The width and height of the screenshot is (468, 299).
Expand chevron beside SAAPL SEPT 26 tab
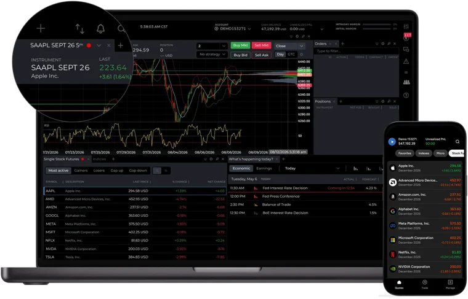99,45
